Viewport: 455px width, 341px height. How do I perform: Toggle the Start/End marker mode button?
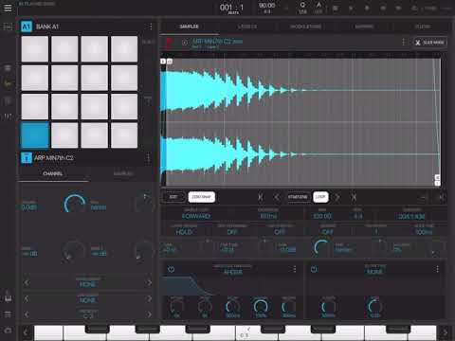298,197
